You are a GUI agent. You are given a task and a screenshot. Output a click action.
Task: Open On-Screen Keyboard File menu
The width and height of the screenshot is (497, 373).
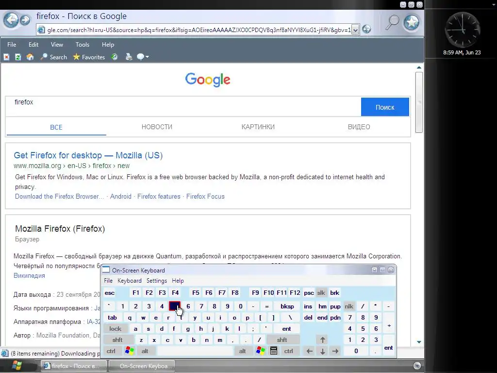108,281
